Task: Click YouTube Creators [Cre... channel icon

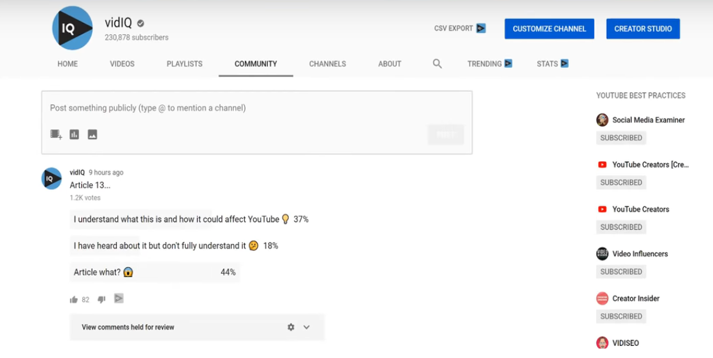Action: (602, 164)
